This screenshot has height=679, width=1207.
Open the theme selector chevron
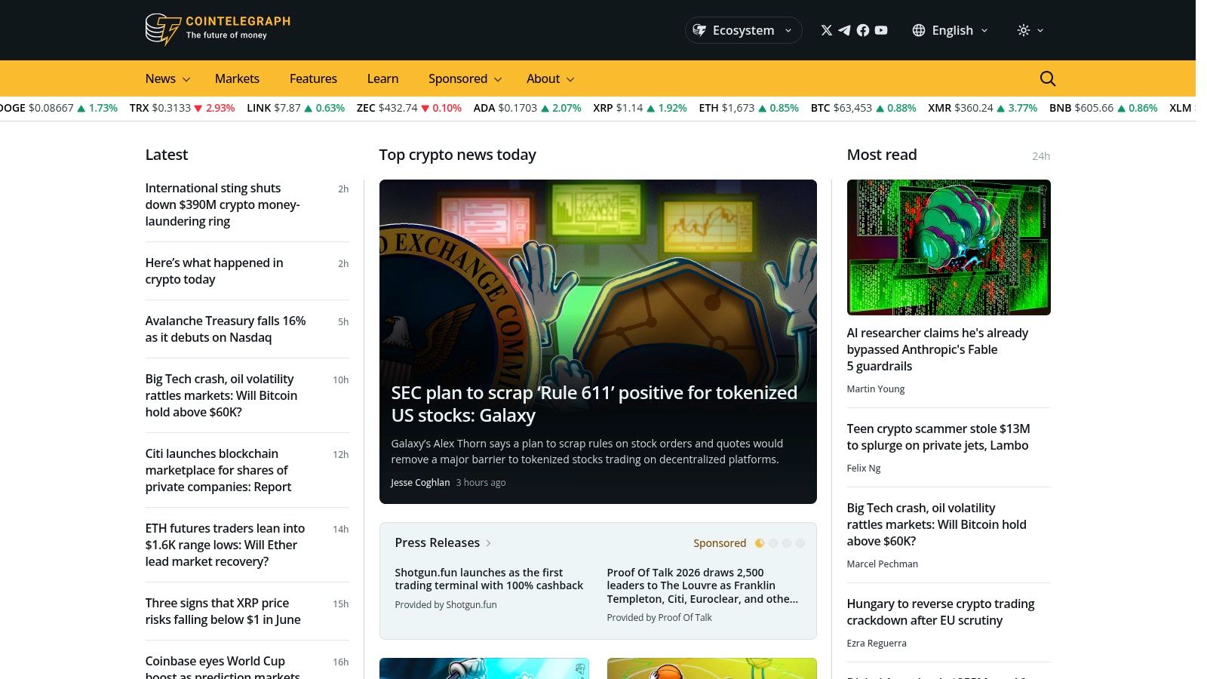pos(1040,30)
